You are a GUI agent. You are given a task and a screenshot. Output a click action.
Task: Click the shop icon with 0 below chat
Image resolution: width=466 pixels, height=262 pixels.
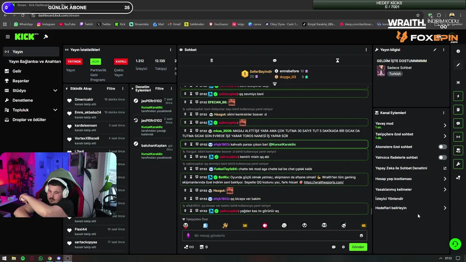204,247
